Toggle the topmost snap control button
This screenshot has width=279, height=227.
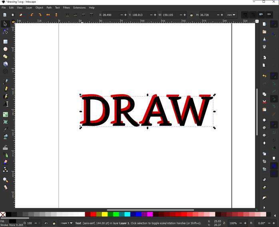(274, 24)
